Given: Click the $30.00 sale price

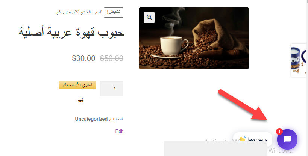Looking at the screenshot, I should coord(84,58).
